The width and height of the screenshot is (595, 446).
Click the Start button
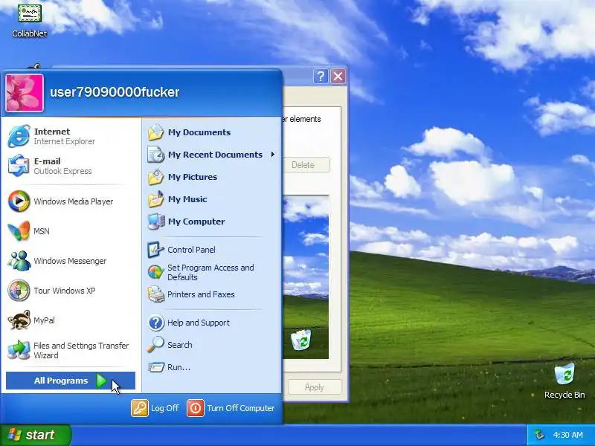(x=35, y=435)
